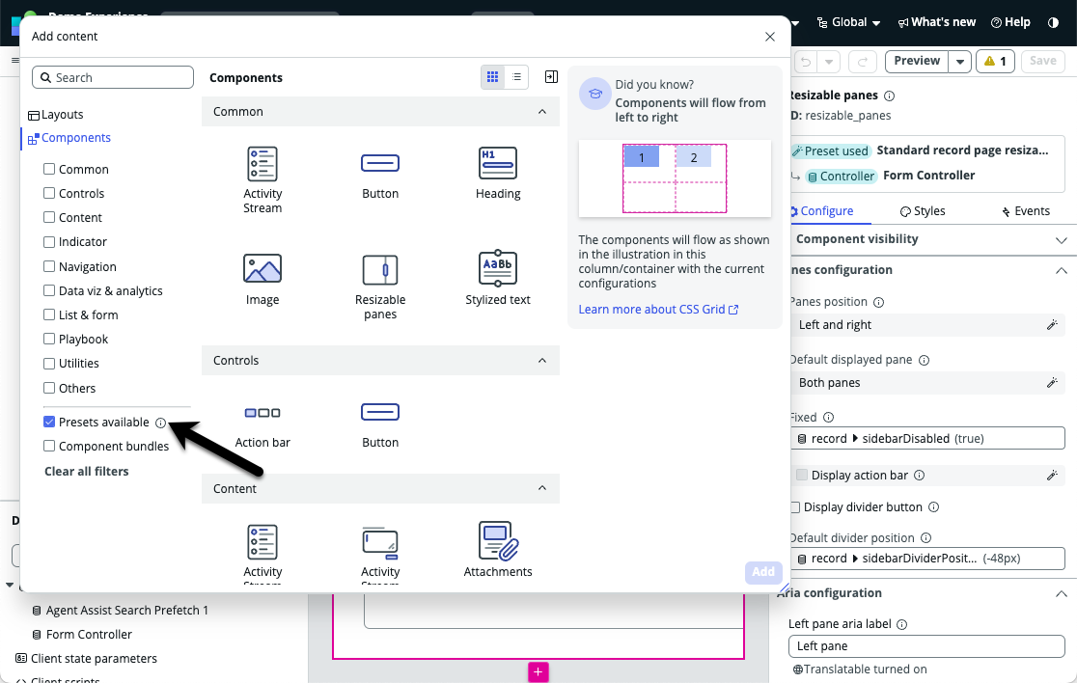Check the Controls filter checkbox

tap(49, 193)
